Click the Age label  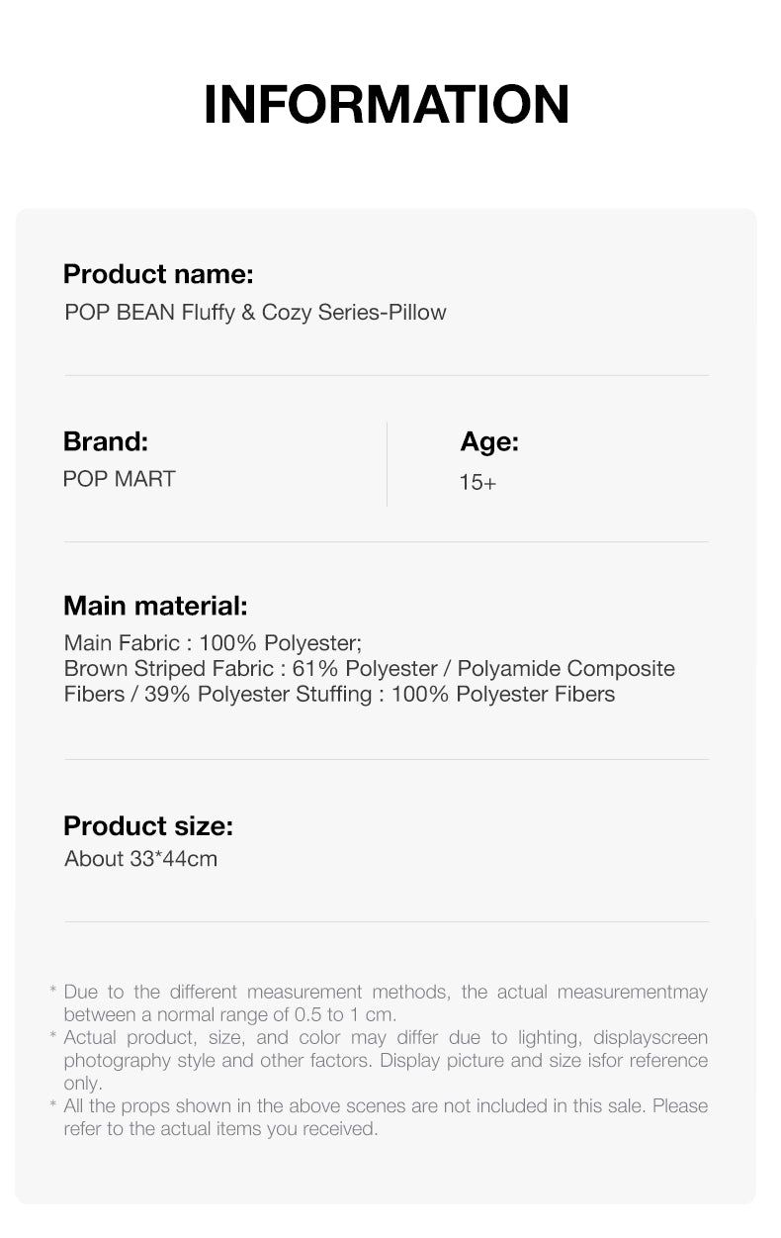point(489,442)
